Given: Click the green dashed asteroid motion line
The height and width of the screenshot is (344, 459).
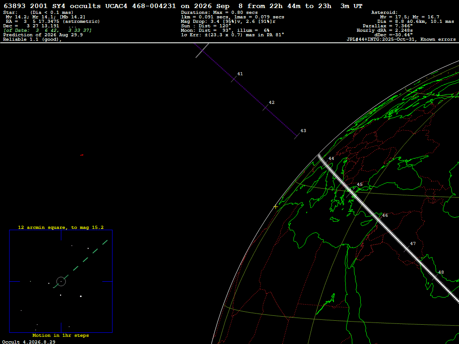Looking at the screenshot, I should click(x=81, y=264).
